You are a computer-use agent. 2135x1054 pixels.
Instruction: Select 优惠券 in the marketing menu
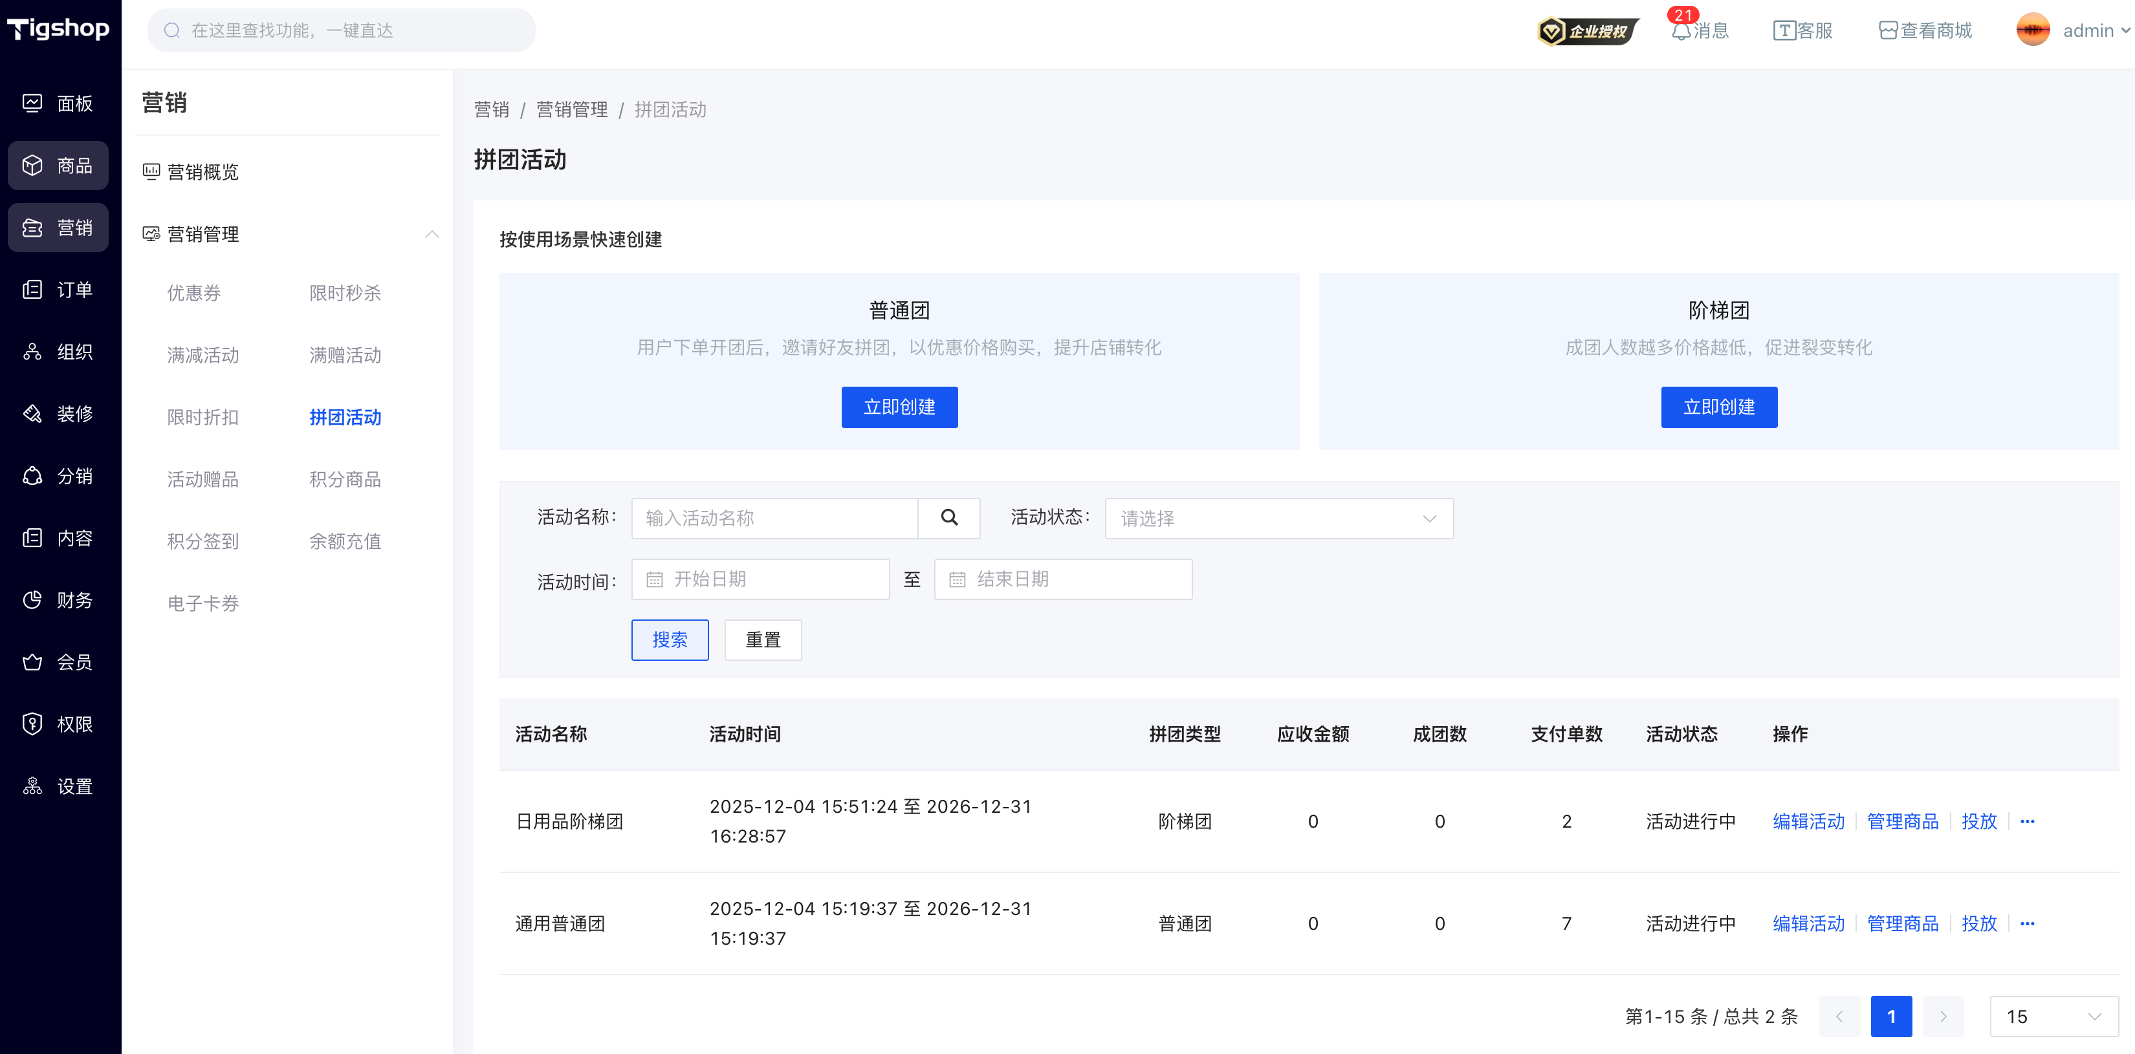click(194, 294)
